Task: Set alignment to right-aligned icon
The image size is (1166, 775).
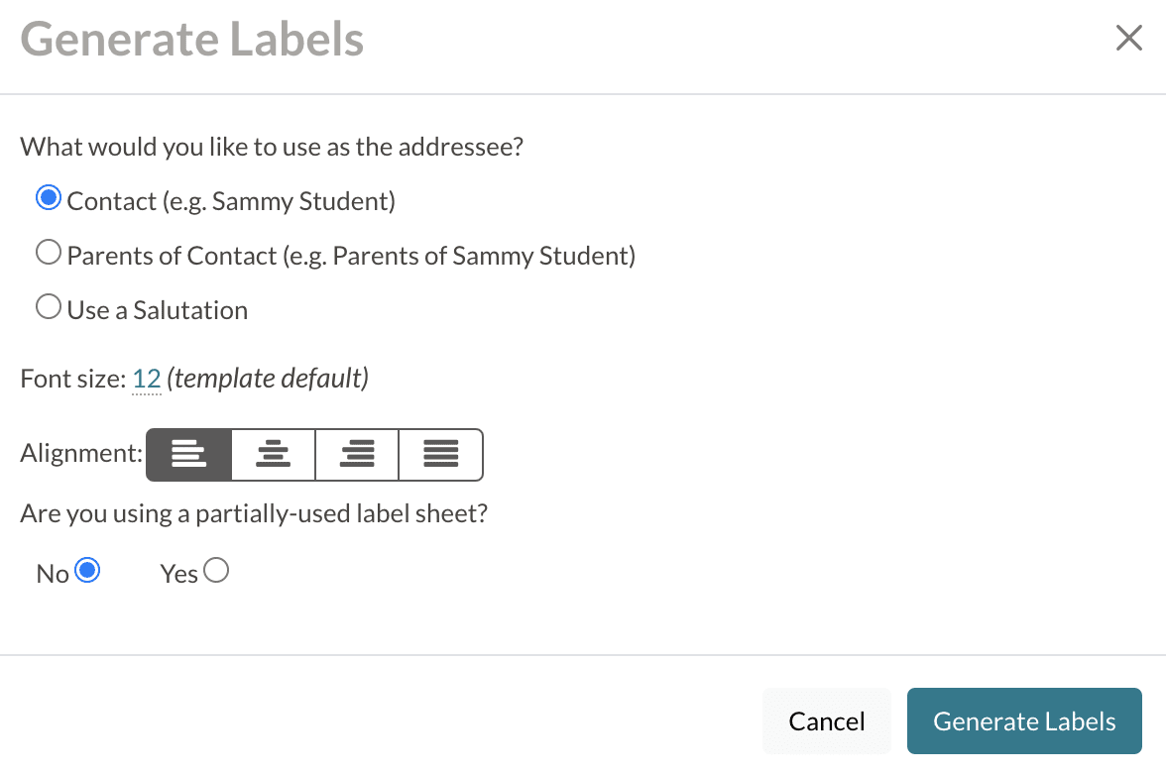Action: coord(357,454)
